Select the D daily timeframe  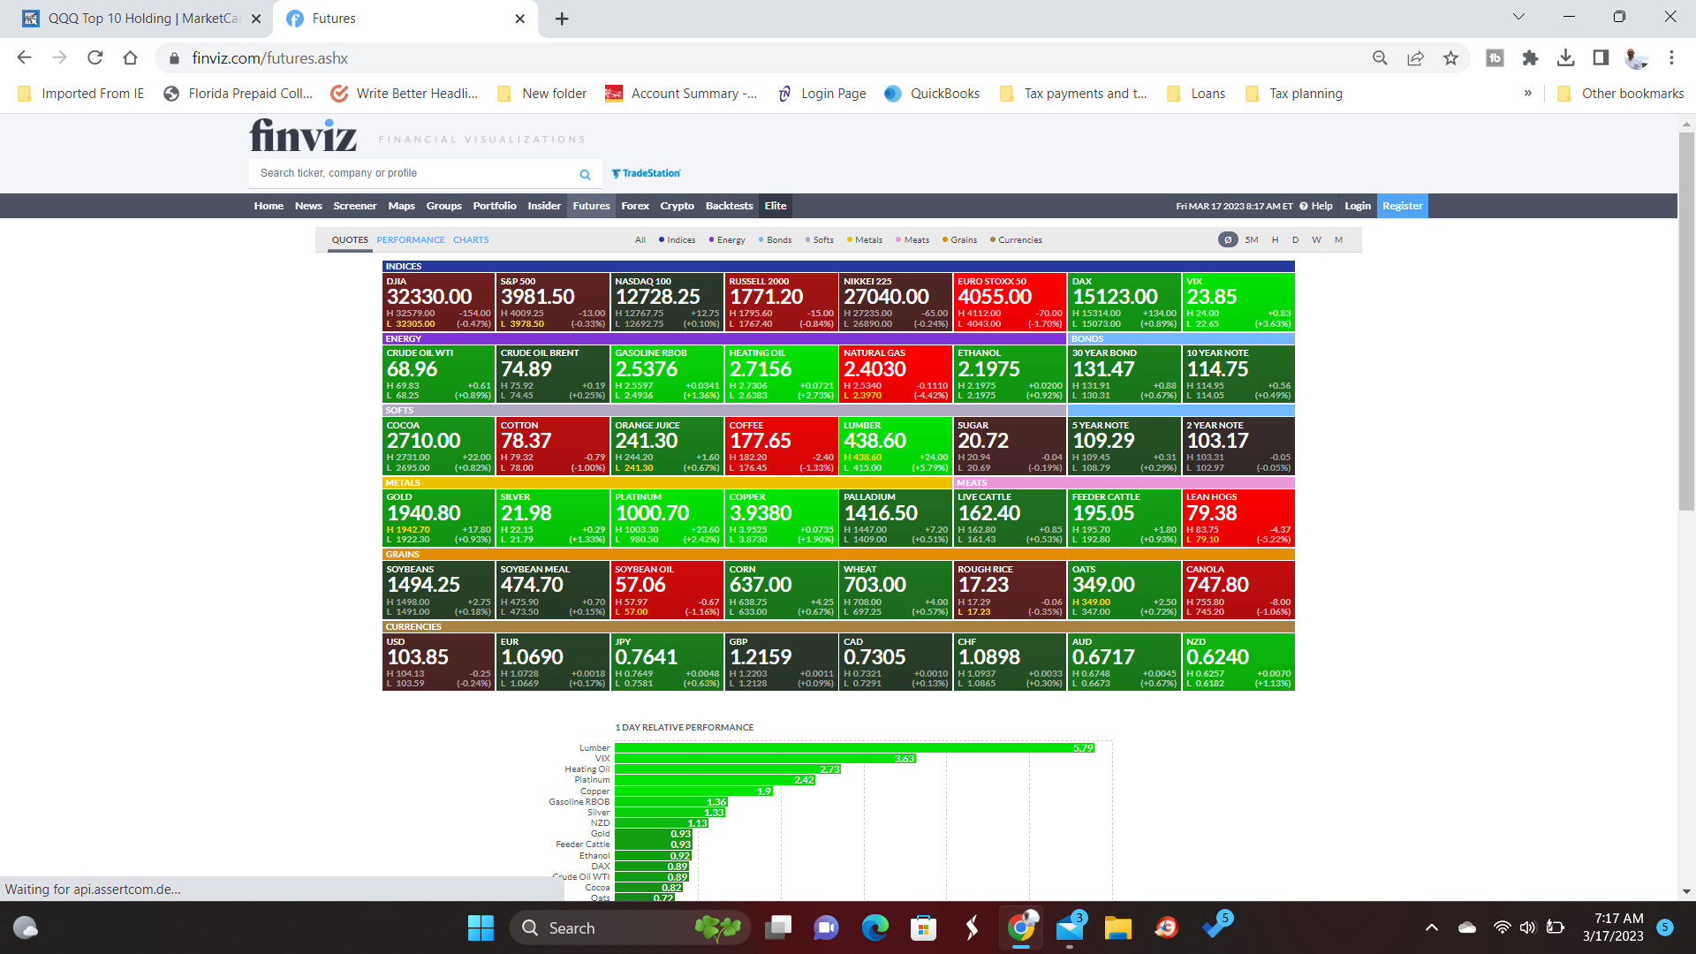tap(1295, 239)
